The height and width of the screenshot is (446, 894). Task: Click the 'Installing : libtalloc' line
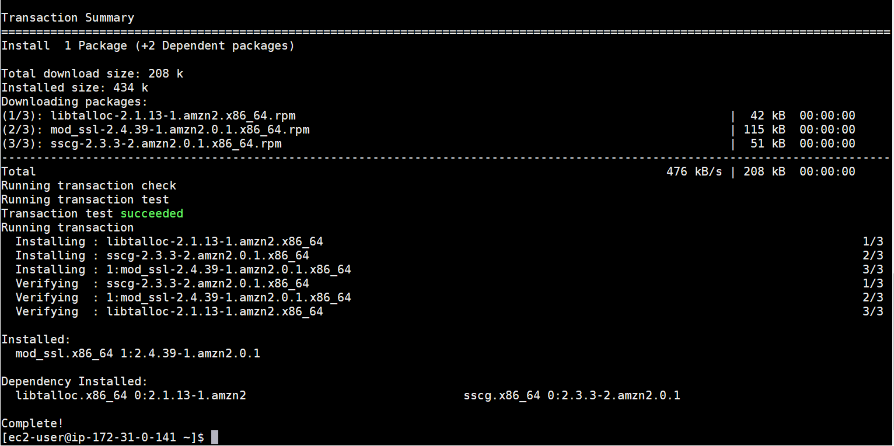pos(169,242)
